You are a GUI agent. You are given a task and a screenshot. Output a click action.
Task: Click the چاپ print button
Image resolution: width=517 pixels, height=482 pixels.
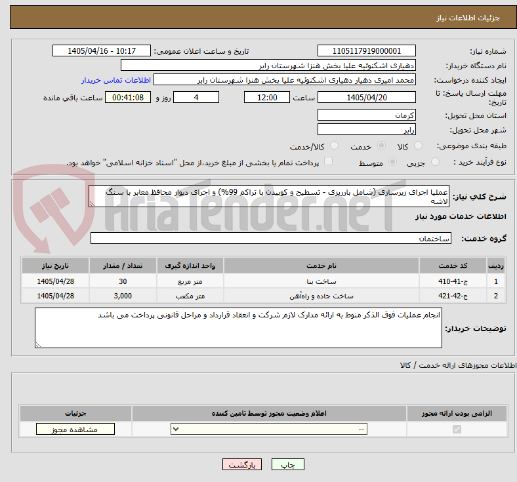pyautogui.click(x=288, y=464)
